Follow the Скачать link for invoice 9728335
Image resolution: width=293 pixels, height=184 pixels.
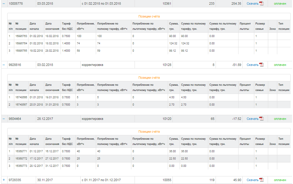coord(252,180)
